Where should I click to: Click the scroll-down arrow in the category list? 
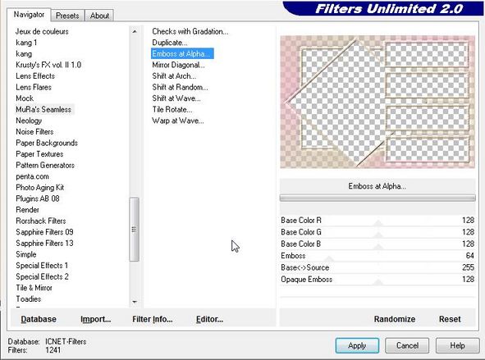[x=135, y=302]
